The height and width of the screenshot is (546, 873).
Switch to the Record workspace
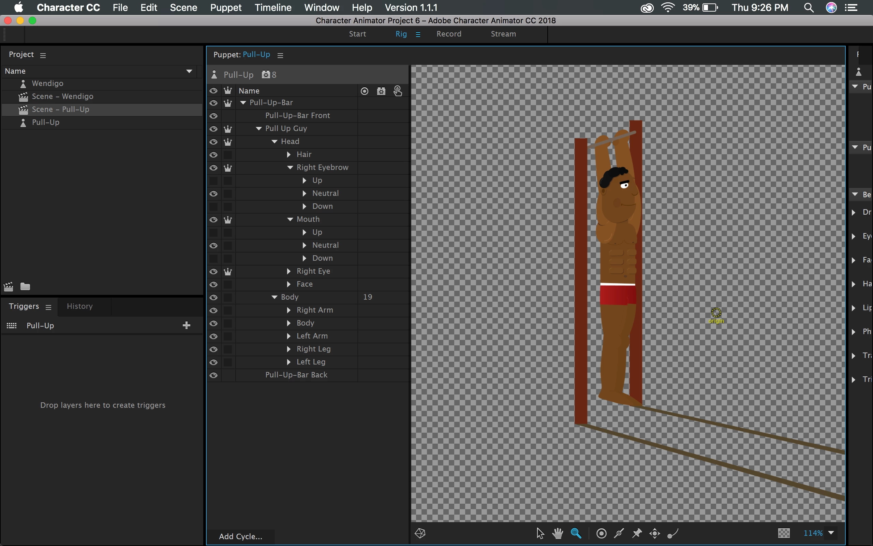[x=449, y=34]
